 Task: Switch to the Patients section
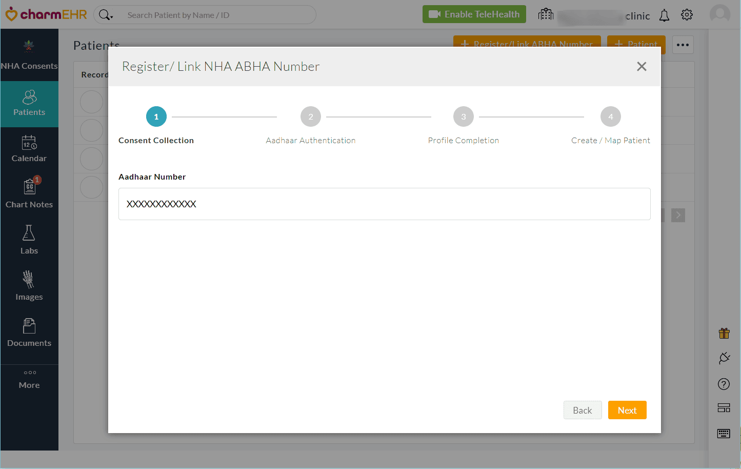tap(29, 104)
